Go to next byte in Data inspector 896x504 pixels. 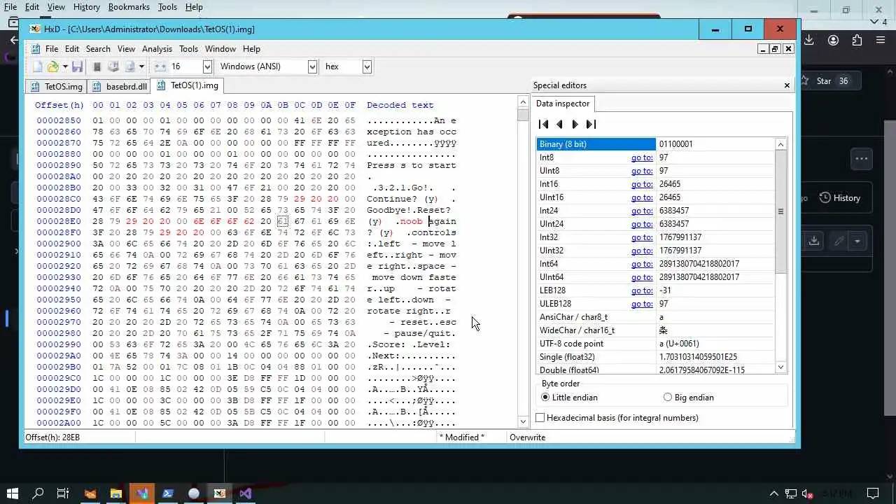pyautogui.click(x=575, y=124)
